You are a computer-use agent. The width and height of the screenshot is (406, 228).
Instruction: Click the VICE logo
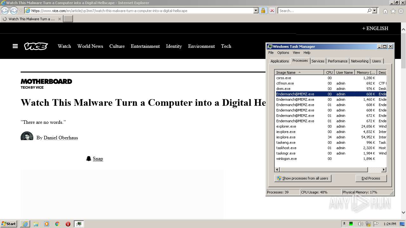click(36, 46)
